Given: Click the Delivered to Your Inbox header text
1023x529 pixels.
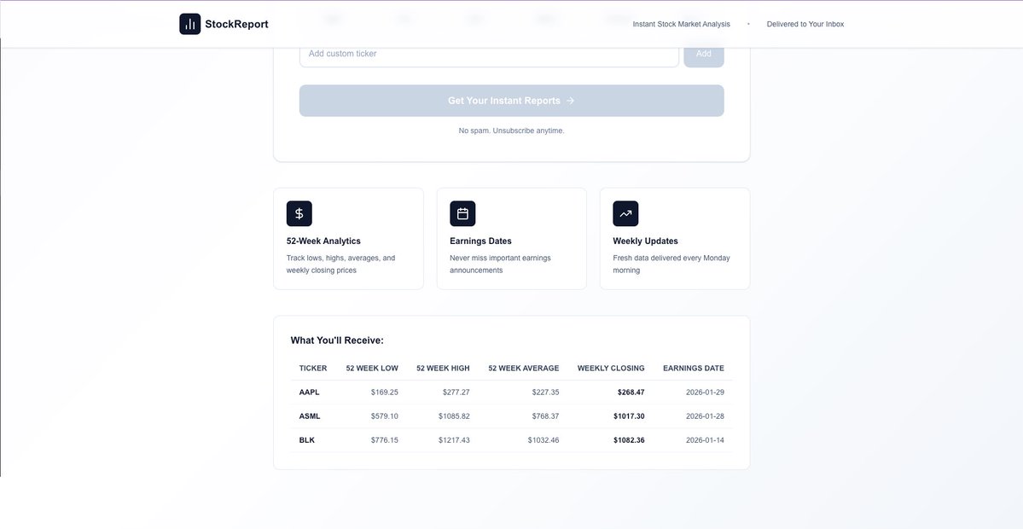Looking at the screenshot, I should [805, 24].
